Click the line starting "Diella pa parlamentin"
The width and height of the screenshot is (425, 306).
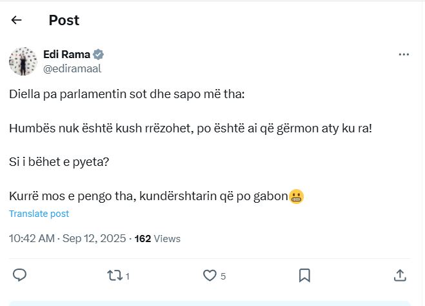coord(128,94)
